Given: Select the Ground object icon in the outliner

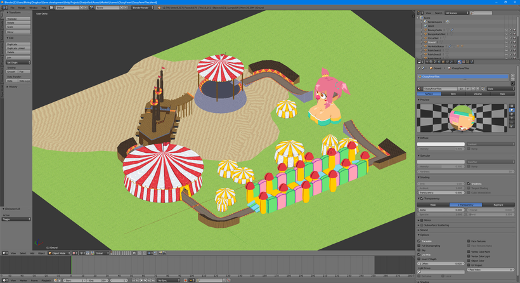Looking at the screenshot, I should [x=426, y=42].
